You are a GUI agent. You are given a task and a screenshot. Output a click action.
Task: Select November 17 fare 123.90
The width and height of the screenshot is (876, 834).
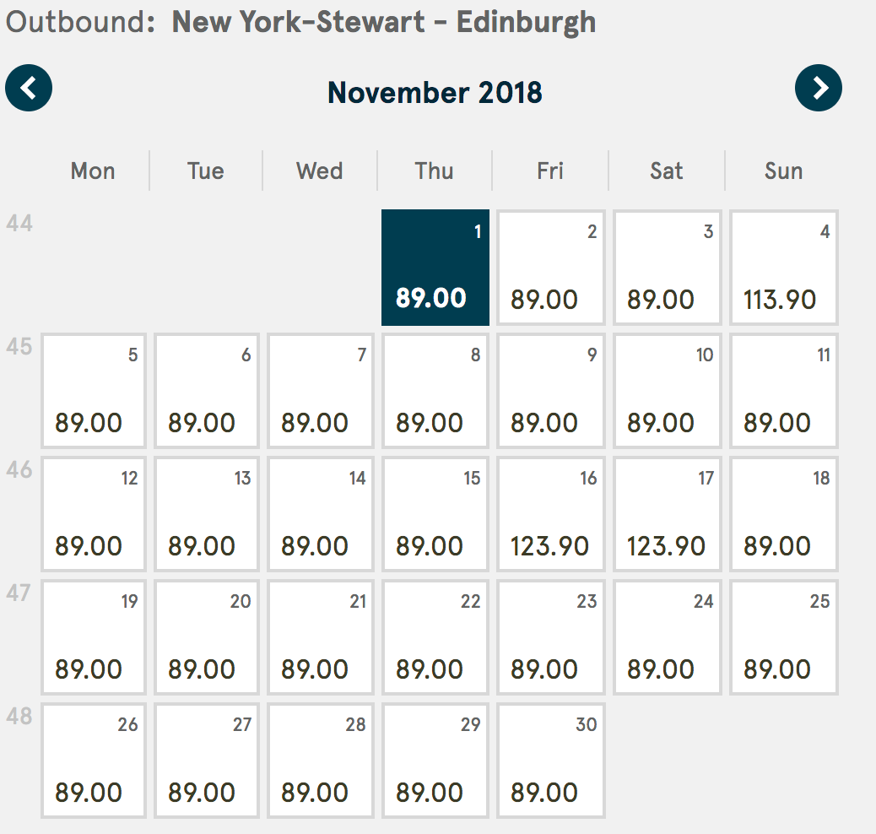pyautogui.click(x=668, y=514)
